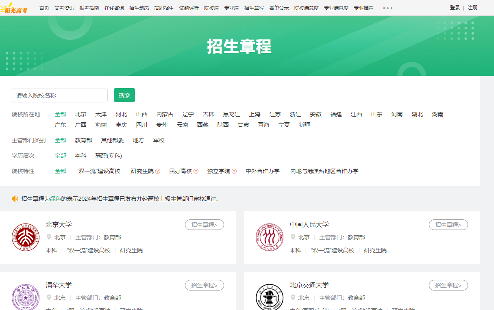Screen dimensions: 494x310
Task: Open 专业库 navigation item
Action: coord(232,8)
